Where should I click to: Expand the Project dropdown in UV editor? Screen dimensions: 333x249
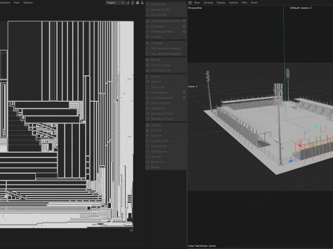(115, 3)
